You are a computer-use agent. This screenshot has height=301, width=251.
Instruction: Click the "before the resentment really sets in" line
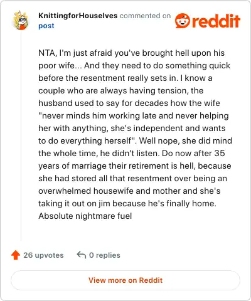[x=125, y=78]
